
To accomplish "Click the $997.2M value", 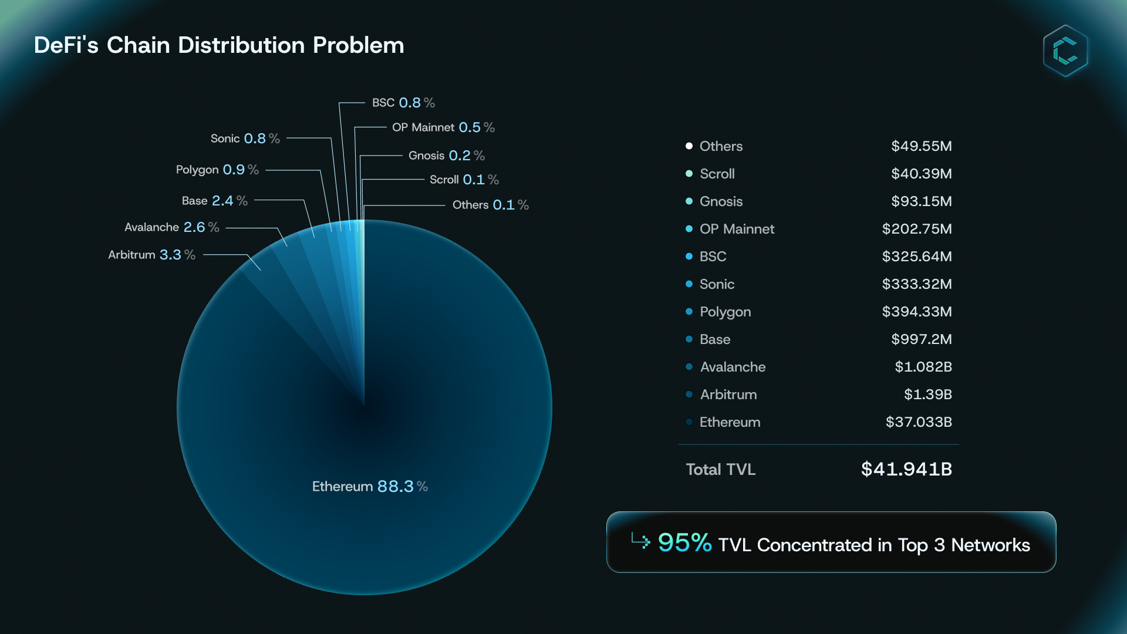I will pos(922,339).
